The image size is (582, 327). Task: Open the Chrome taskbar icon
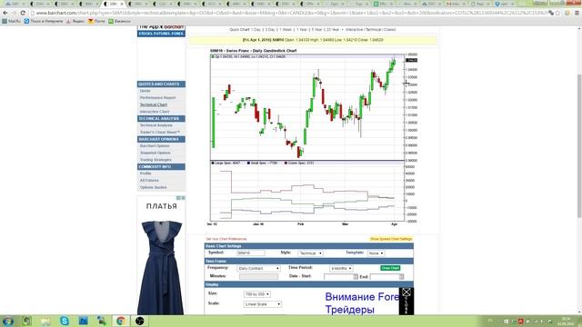click(120, 321)
